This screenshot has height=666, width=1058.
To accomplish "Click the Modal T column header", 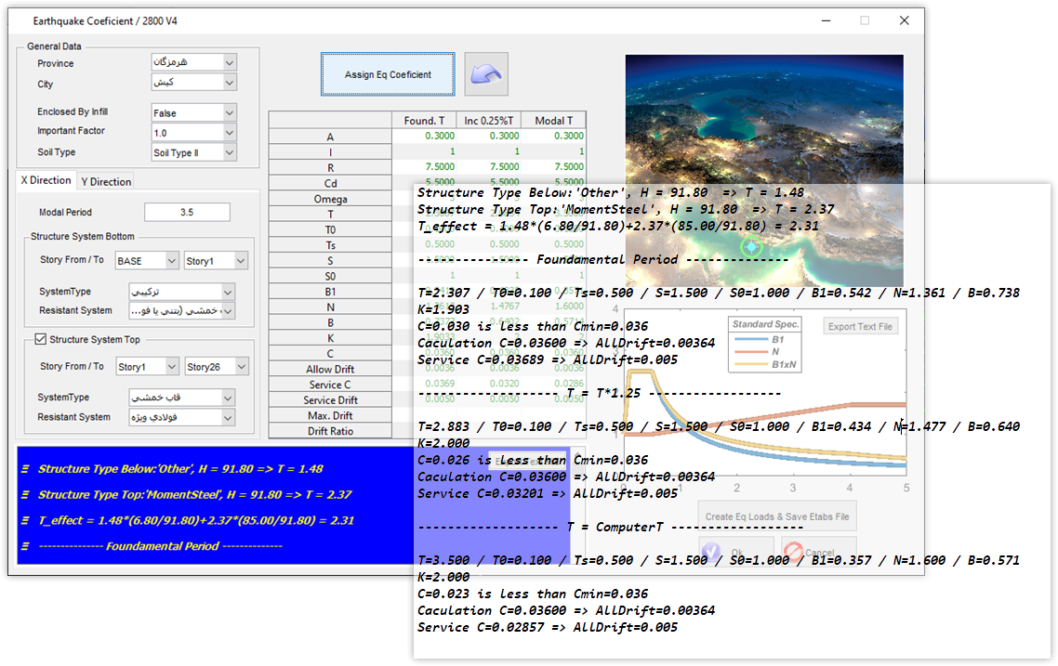I will [554, 121].
